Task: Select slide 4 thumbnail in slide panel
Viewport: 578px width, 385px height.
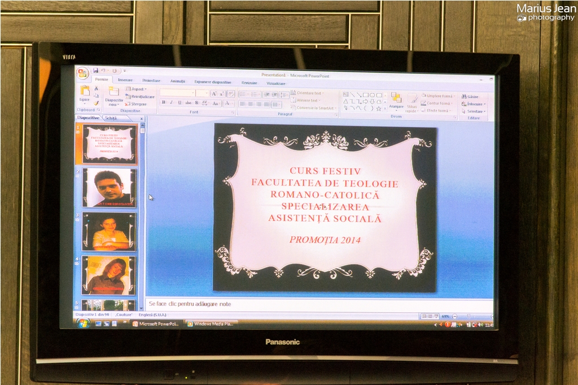Action: tap(109, 275)
